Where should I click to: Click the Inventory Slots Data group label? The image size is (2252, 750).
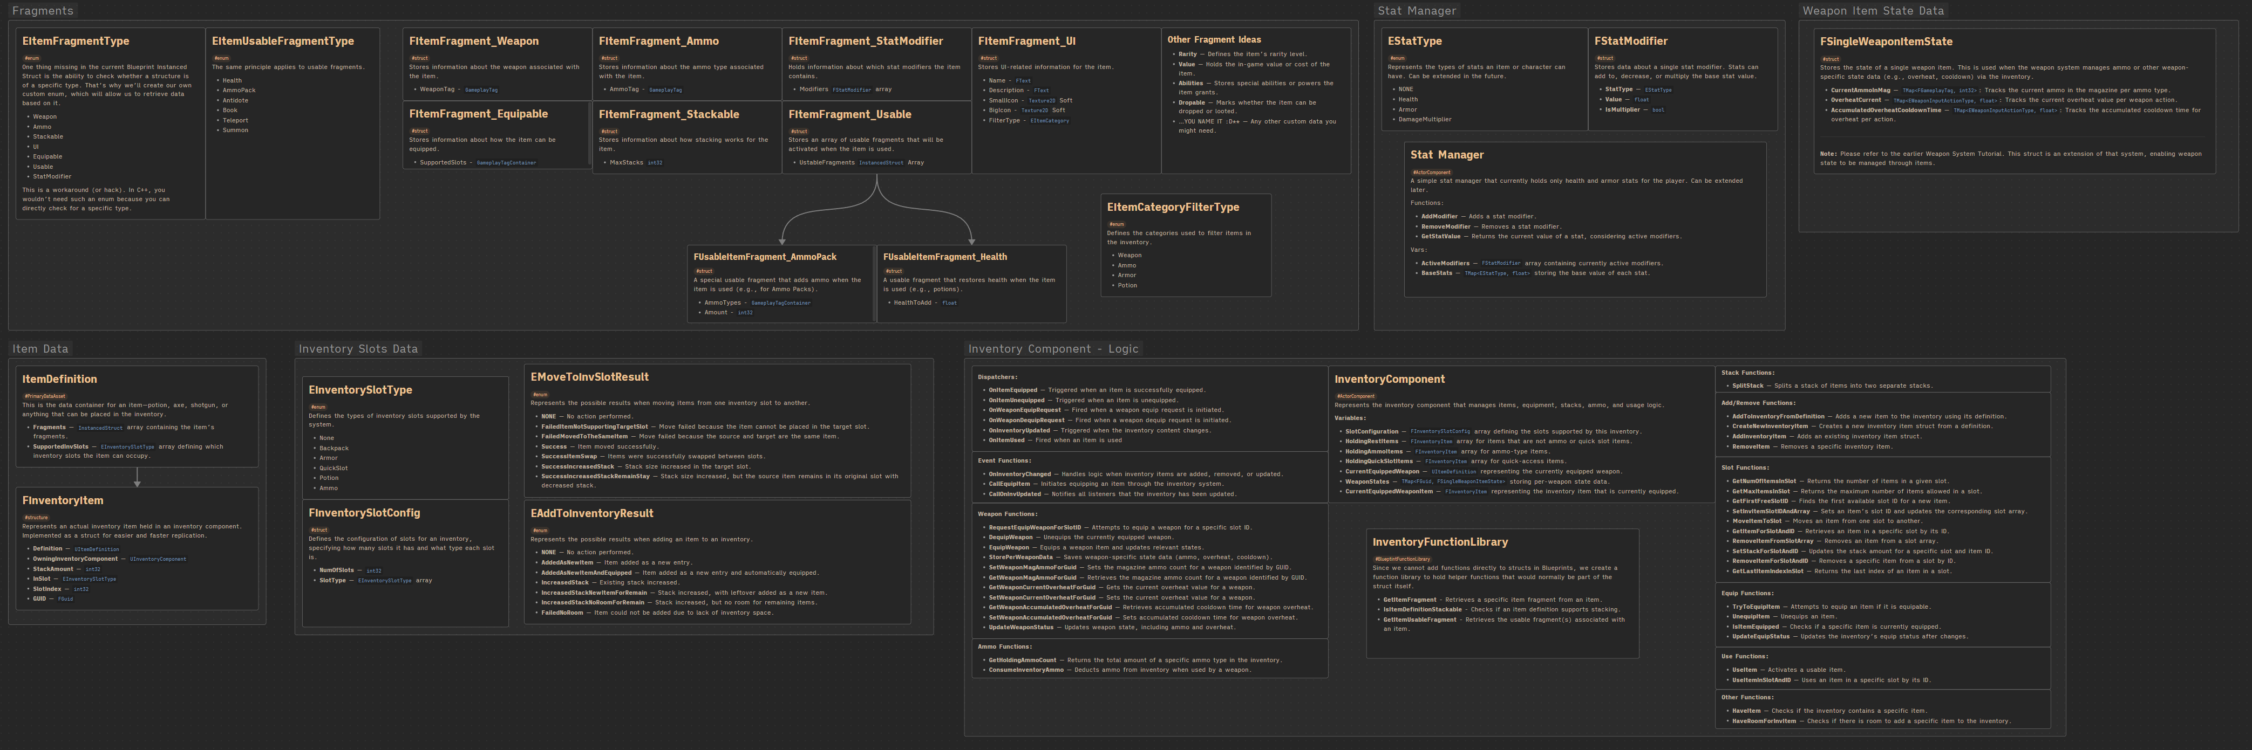coord(358,348)
